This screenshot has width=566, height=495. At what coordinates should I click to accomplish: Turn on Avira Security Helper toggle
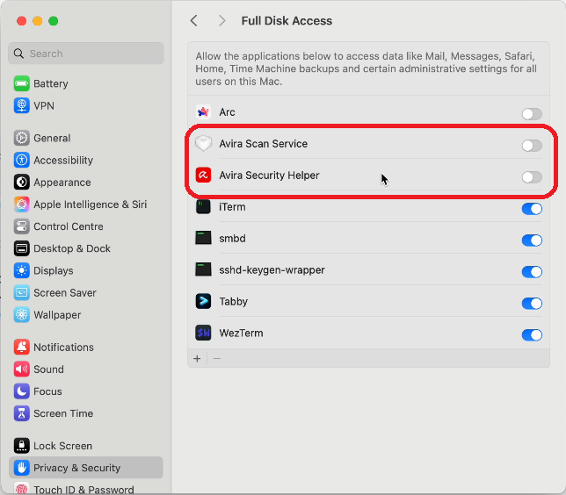tap(532, 177)
